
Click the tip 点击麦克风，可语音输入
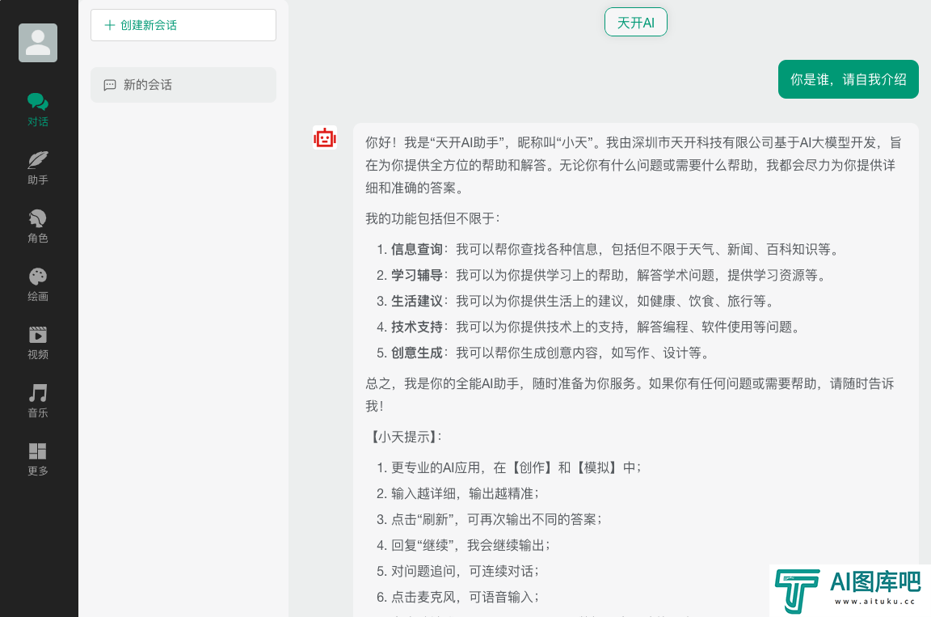(465, 598)
